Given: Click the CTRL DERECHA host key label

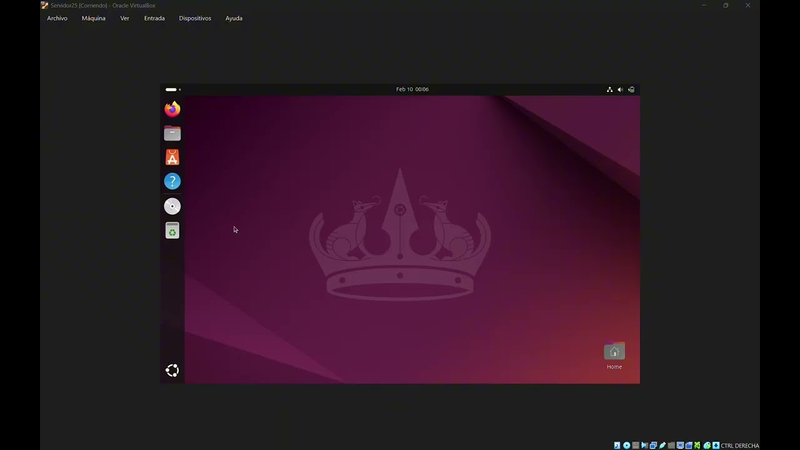Looking at the screenshot, I should coord(740,446).
